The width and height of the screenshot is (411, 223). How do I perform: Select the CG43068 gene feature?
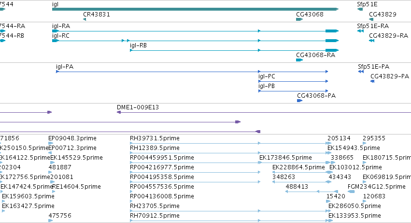point(299,19)
